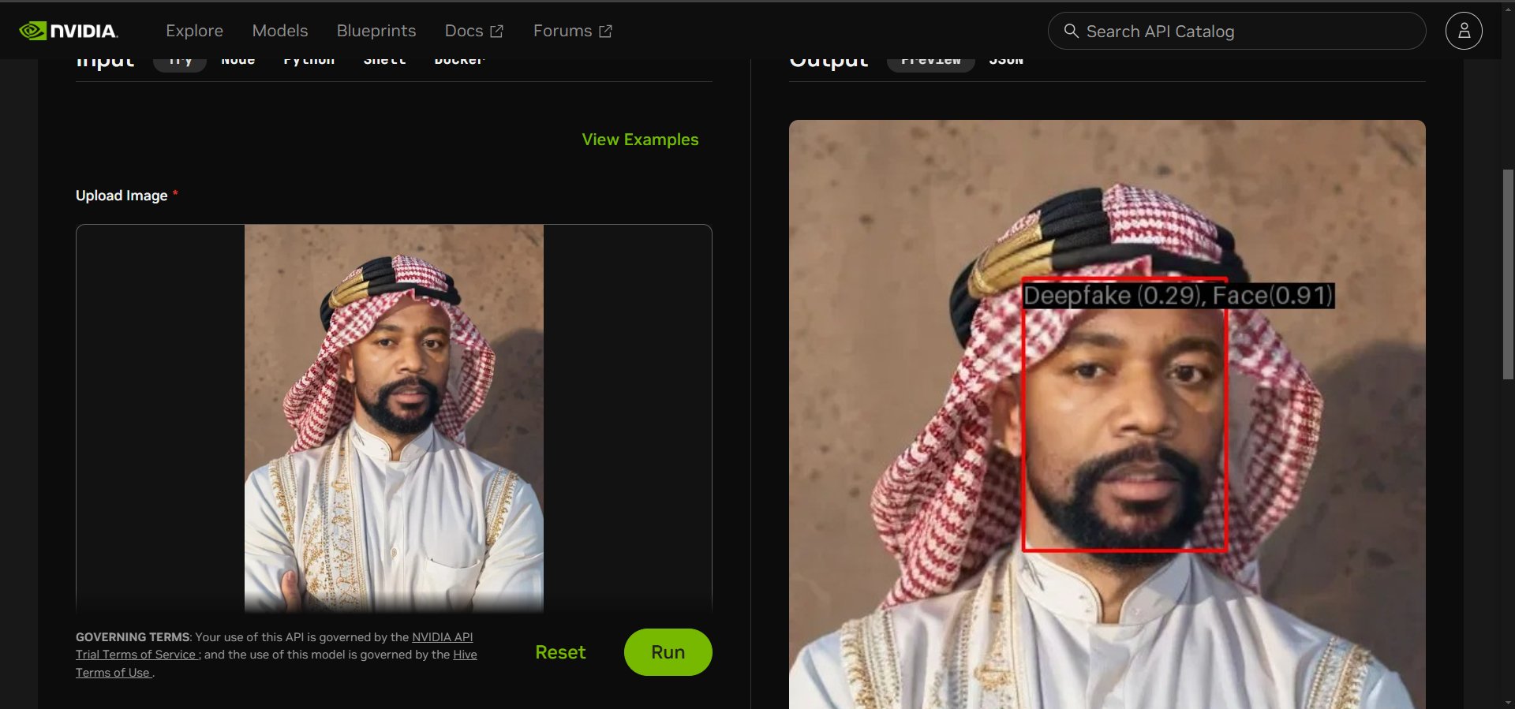Switch to the Python input tab
The image size is (1515, 709).
point(309,62)
